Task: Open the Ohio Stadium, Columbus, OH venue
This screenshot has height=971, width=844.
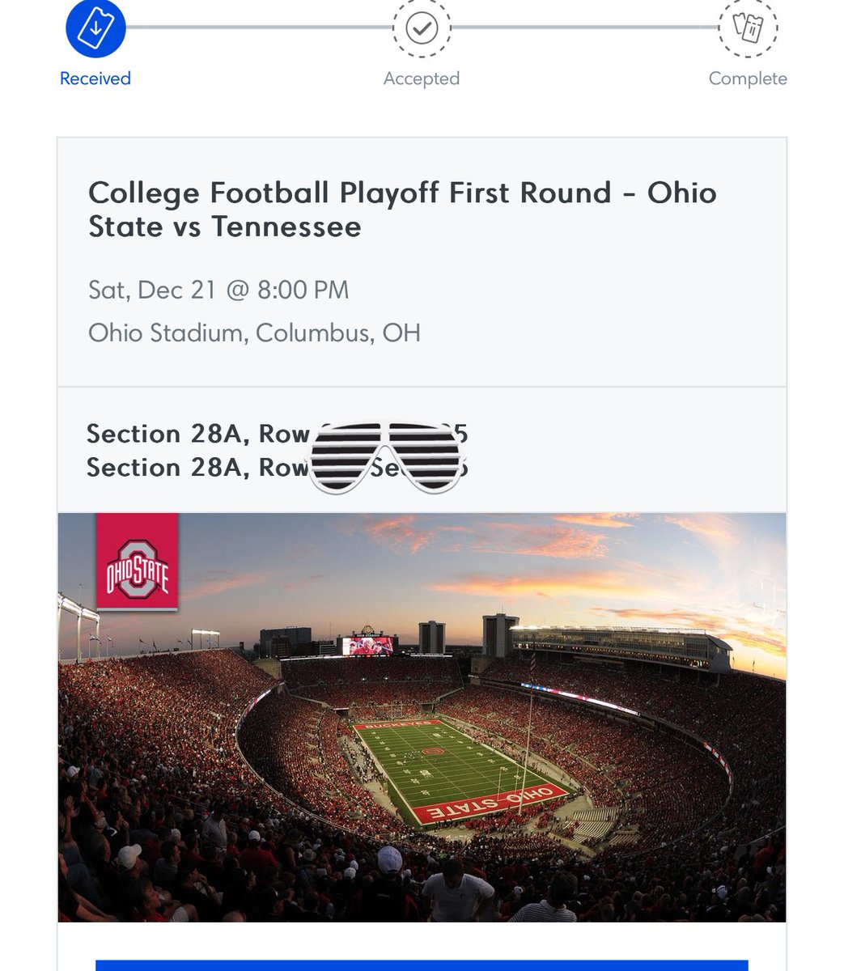Action: [x=254, y=333]
